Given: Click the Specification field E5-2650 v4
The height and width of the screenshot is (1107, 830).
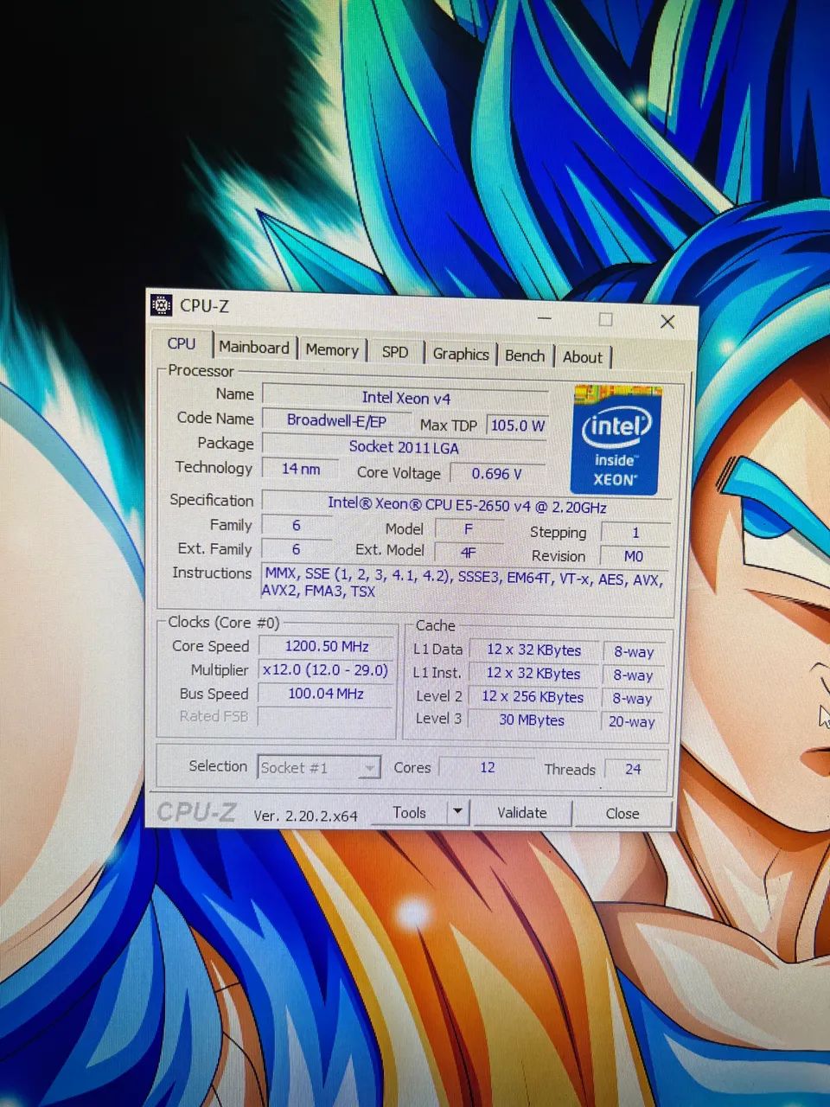Looking at the screenshot, I should 467,505.
